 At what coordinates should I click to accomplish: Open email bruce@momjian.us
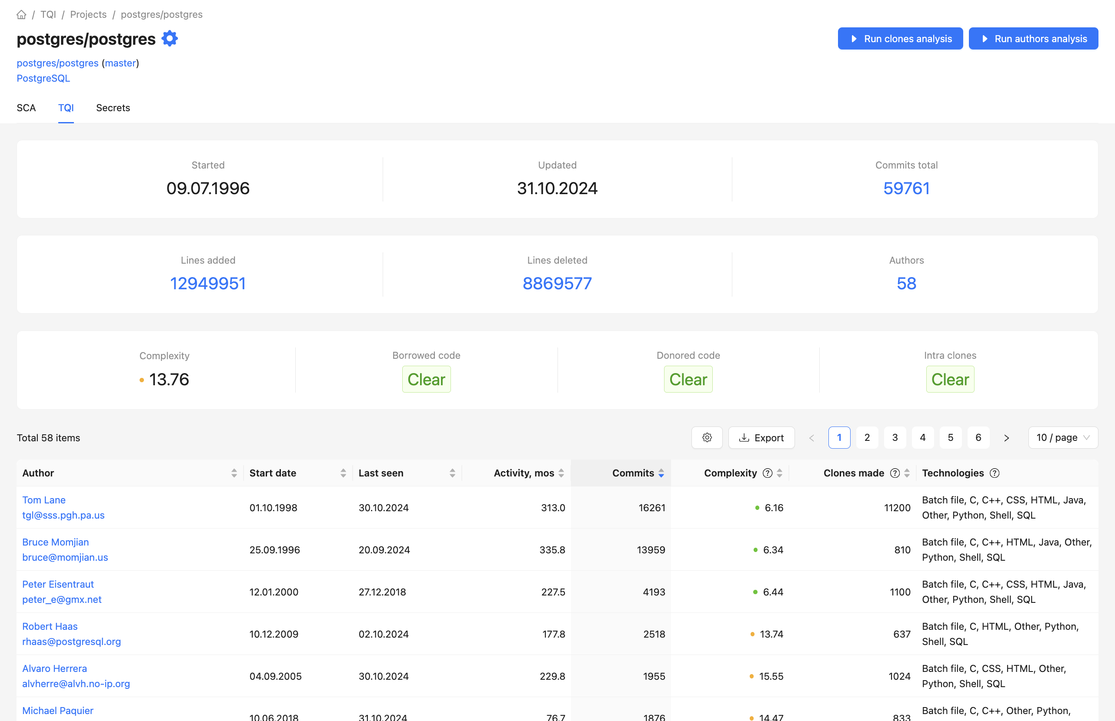pyautogui.click(x=65, y=557)
